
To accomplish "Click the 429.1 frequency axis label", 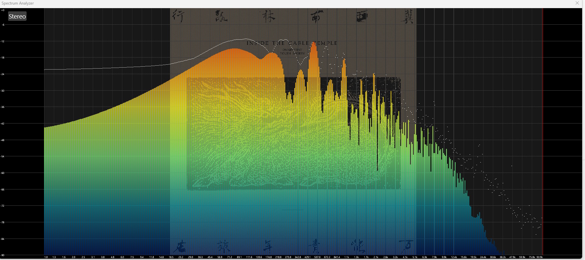I will pos(307,257).
